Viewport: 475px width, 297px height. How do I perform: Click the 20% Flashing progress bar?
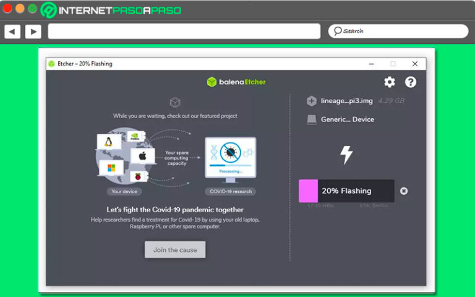coord(346,191)
